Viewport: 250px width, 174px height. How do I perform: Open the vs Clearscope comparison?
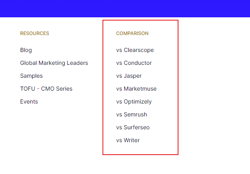(x=135, y=50)
